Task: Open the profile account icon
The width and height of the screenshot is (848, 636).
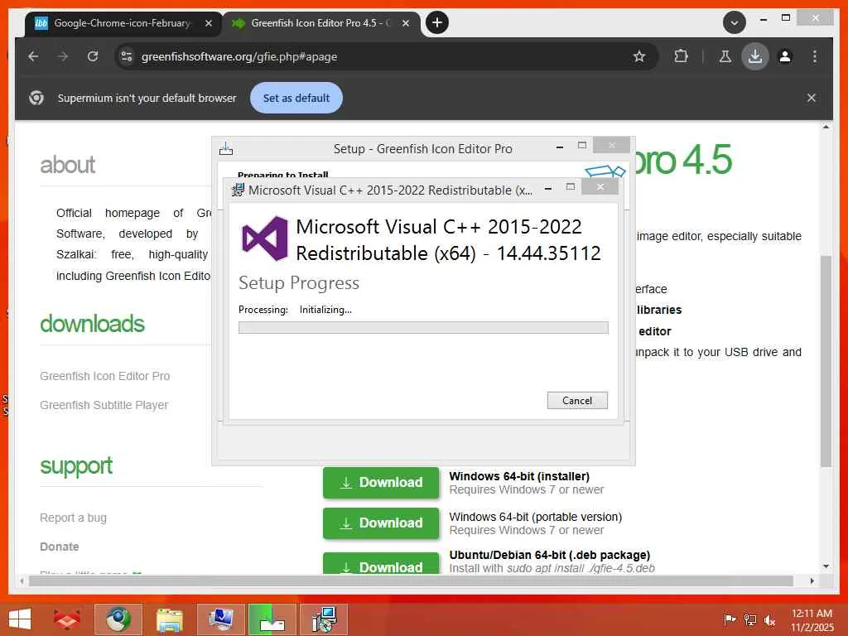Action: click(785, 56)
